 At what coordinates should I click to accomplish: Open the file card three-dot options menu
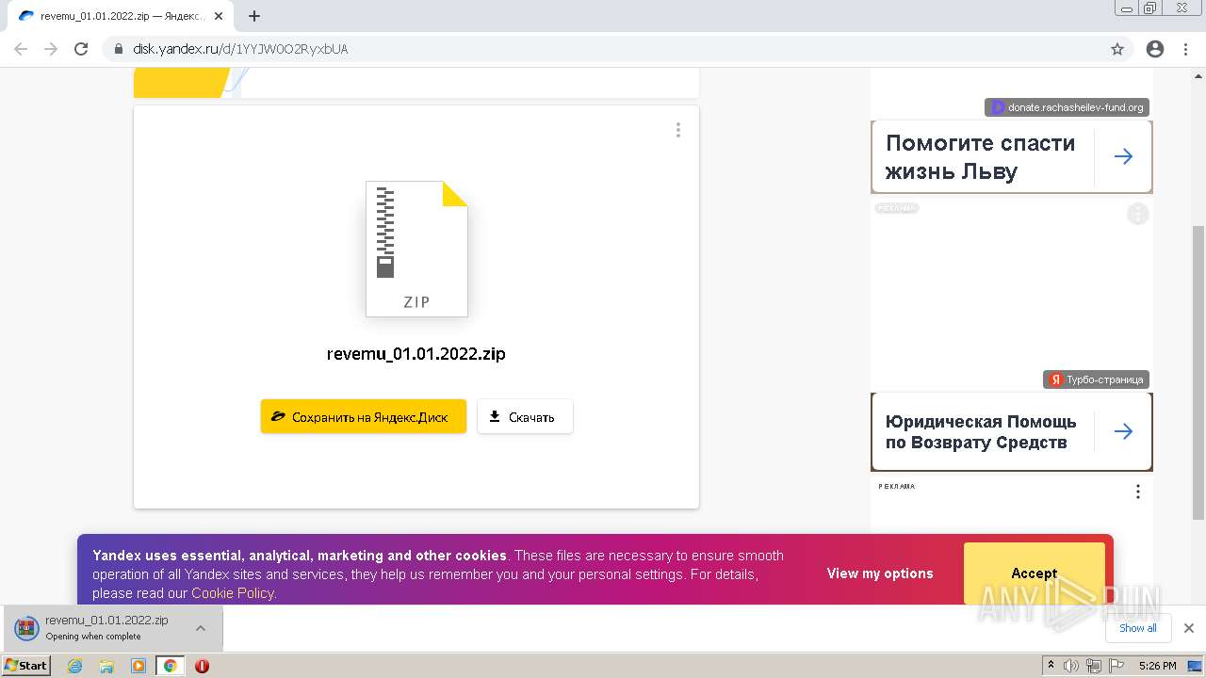point(677,130)
